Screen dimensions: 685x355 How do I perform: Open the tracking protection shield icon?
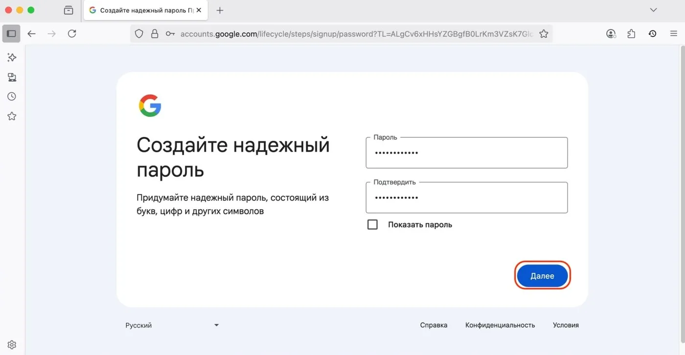pos(139,34)
